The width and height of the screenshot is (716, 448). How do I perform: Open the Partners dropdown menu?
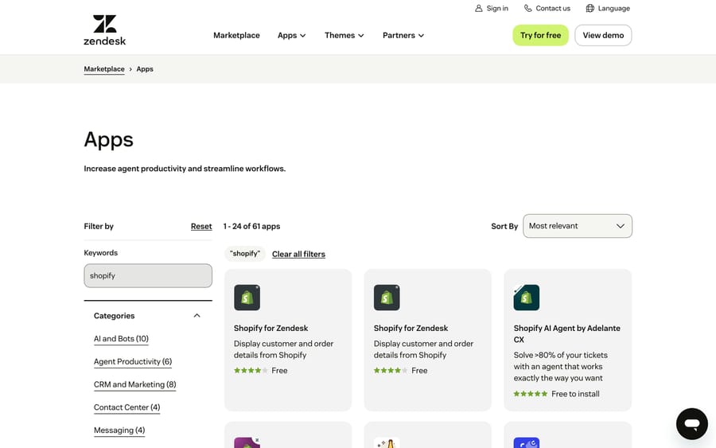403,35
